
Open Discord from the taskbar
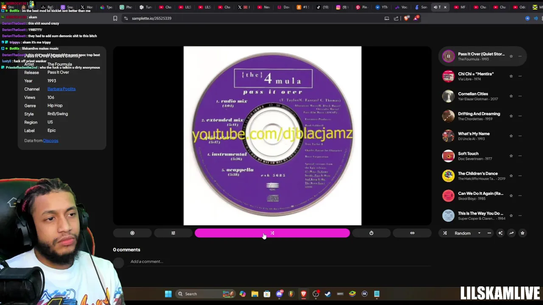pyautogui.click(x=279, y=294)
